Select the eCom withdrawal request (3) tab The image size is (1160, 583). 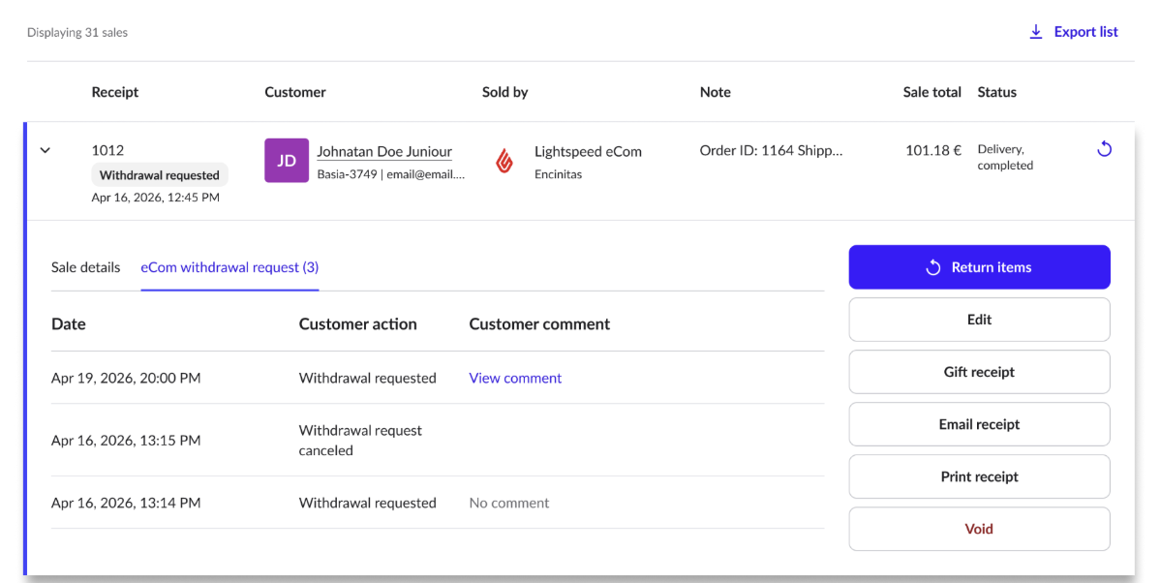[229, 267]
